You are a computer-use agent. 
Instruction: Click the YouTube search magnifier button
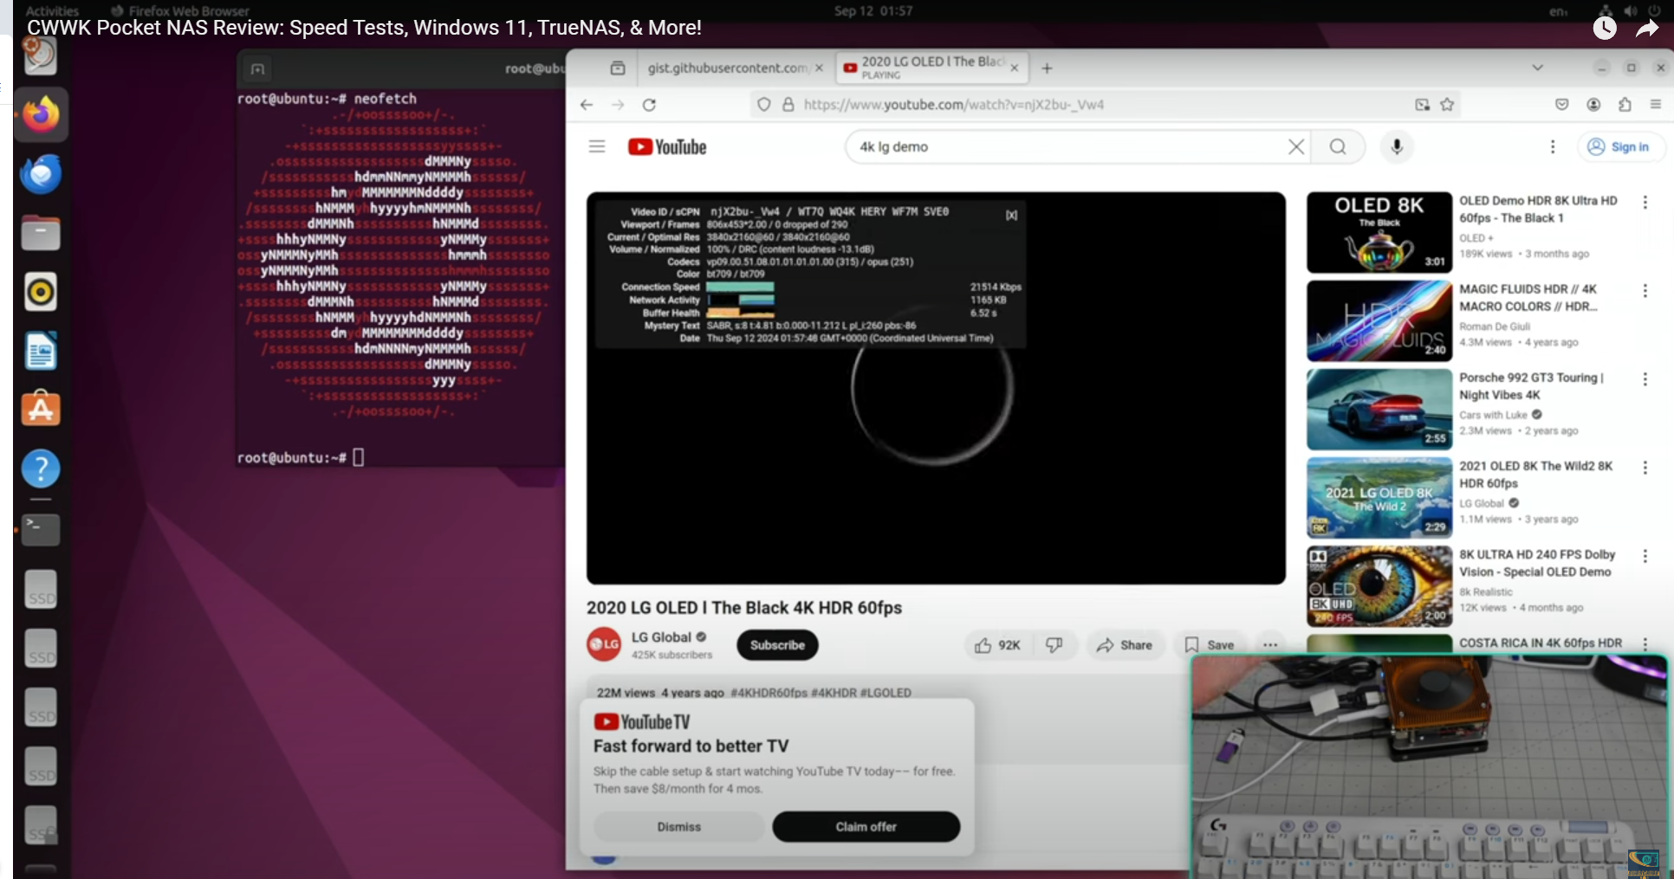[x=1338, y=146]
